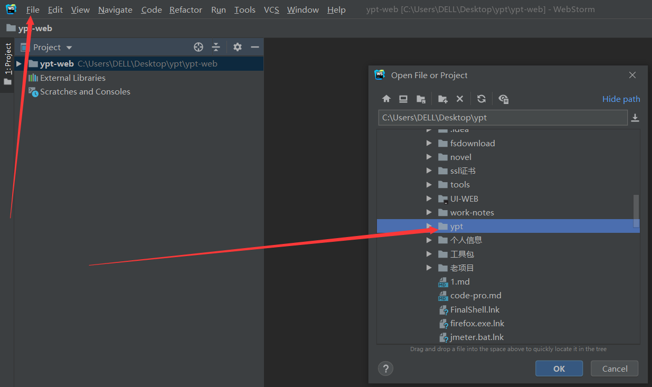Toggle Show Hidden Files icon
The height and width of the screenshot is (387, 652).
pyautogui.click(x=503, y=99)
